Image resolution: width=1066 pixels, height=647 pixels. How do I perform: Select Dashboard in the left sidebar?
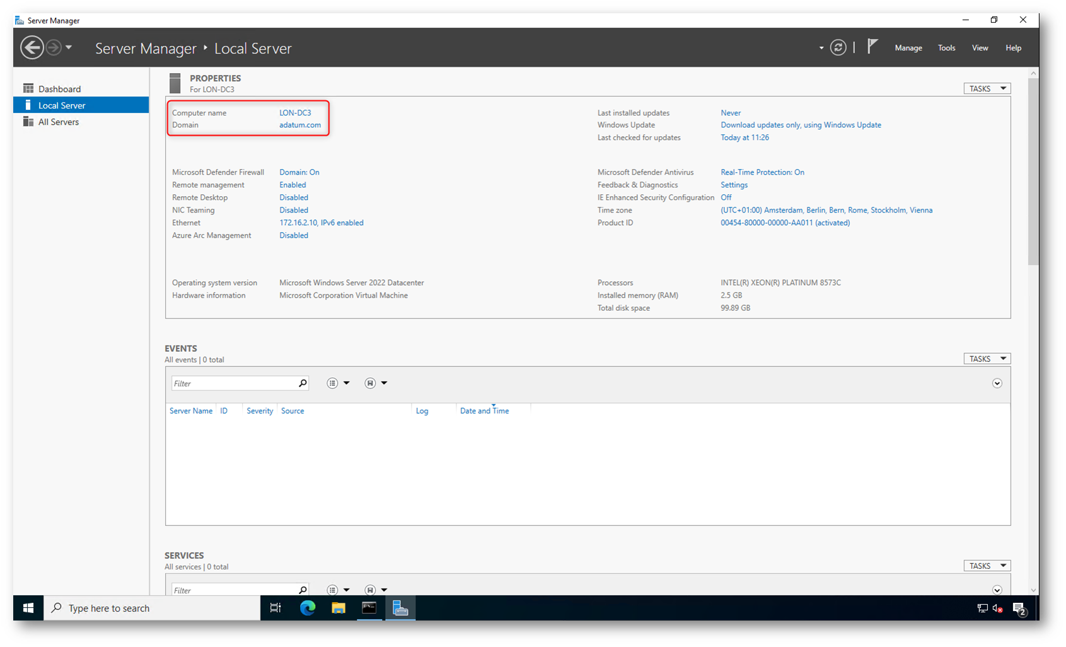(x=59, y=89)
